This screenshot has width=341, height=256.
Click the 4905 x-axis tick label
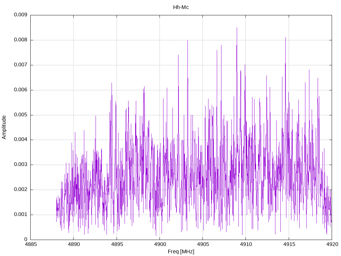coord(203,244)
